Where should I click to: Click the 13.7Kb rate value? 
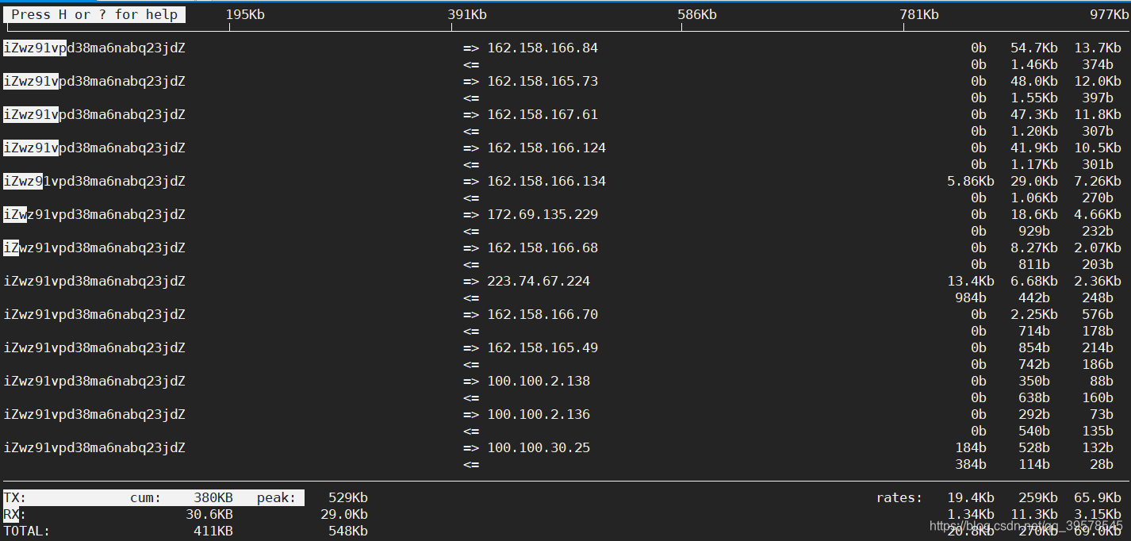1098,48
